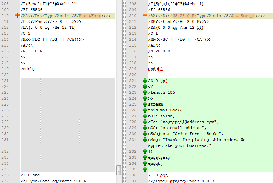Click the green plus next to the cCC line
The width and height of the screenshot is (273, 183).
pyautogui.click(x=145, y=128)
